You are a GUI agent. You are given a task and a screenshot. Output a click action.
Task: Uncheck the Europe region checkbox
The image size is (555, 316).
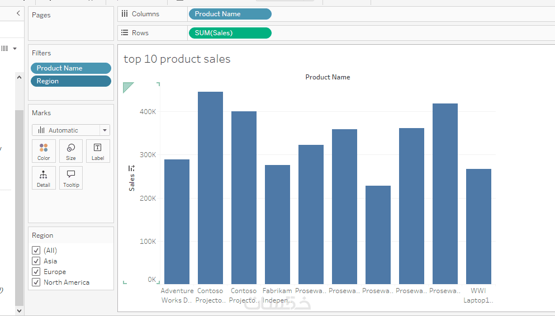36,272
